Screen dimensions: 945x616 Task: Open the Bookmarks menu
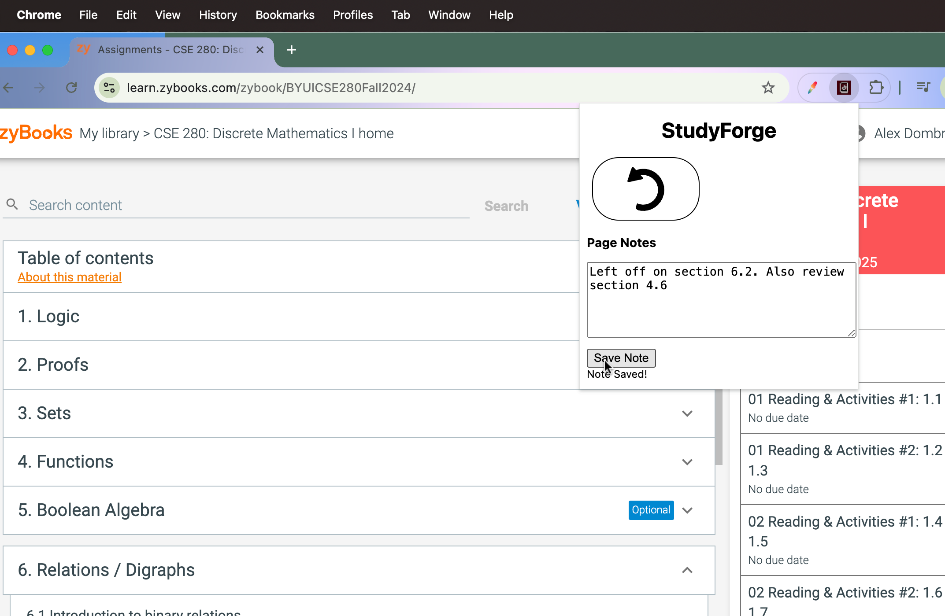point(285,15)
